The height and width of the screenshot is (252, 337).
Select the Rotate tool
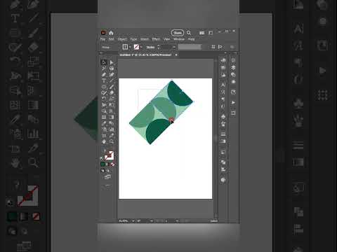pos(104,99)
